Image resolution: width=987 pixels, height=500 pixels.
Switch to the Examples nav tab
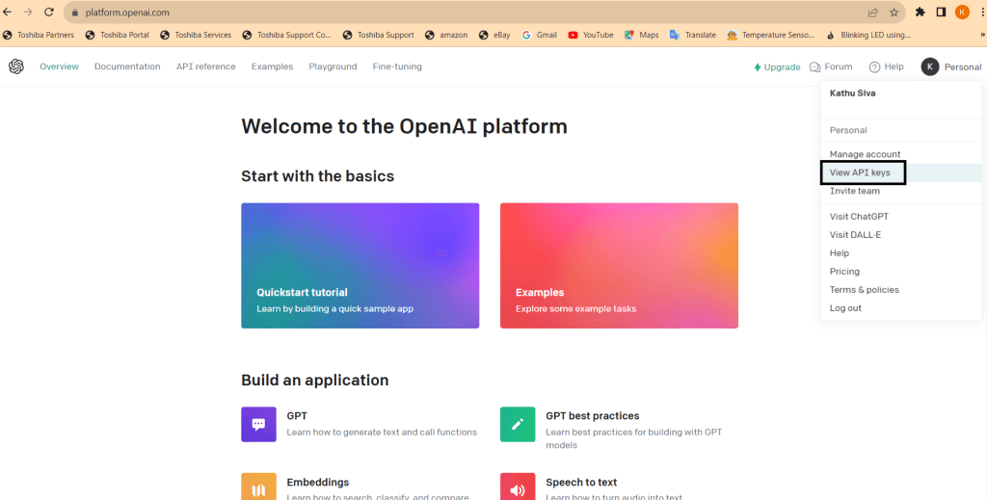[272, 66]
